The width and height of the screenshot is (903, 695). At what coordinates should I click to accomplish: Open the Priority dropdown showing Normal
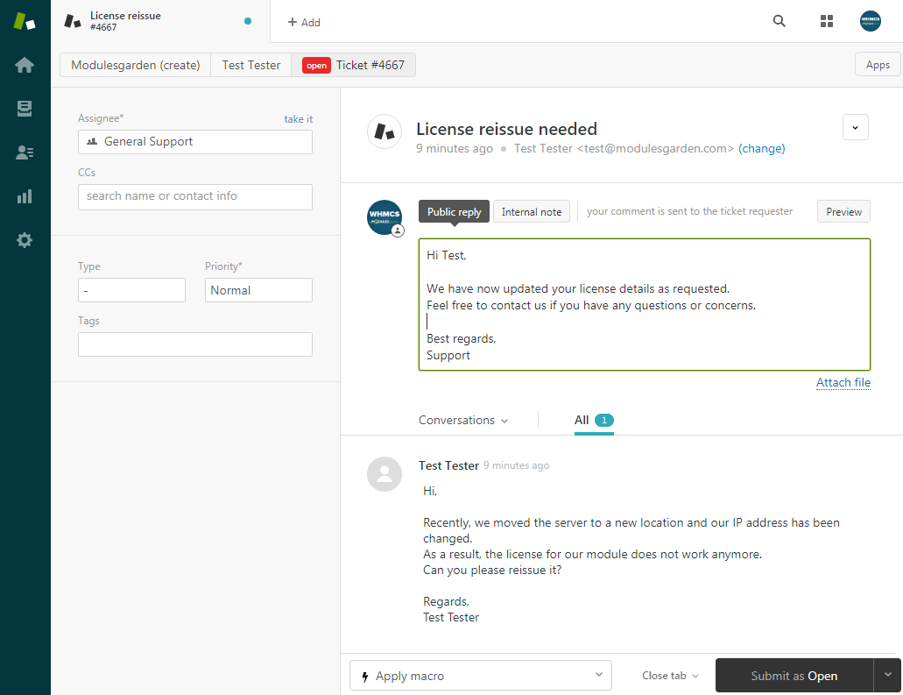pos(258,290)
